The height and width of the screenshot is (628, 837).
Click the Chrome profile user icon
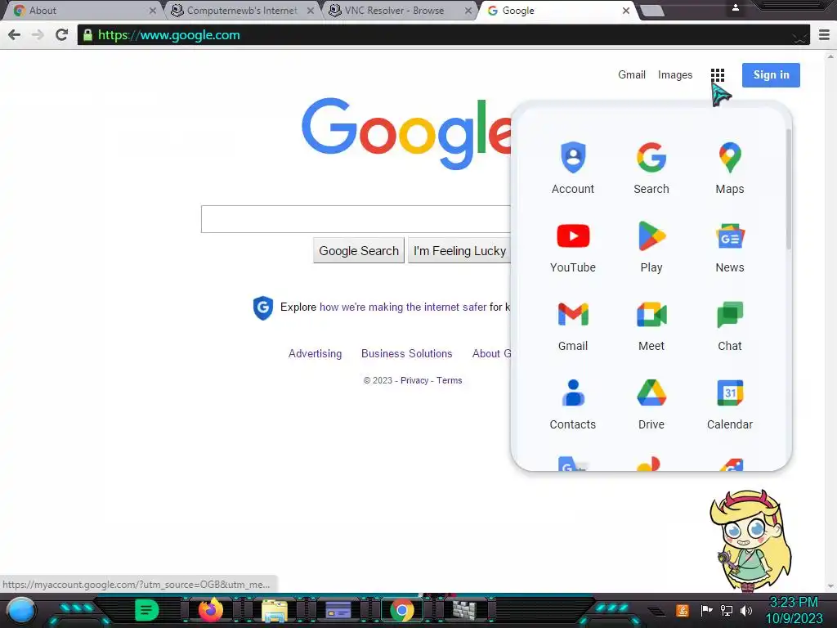coord(736,7)
